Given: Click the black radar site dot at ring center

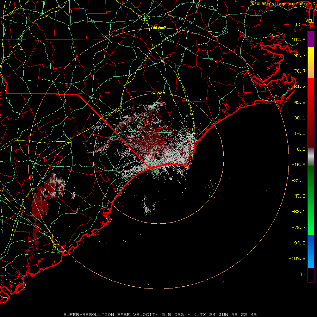Looking at the screenshot, I should tap(158, 158).
